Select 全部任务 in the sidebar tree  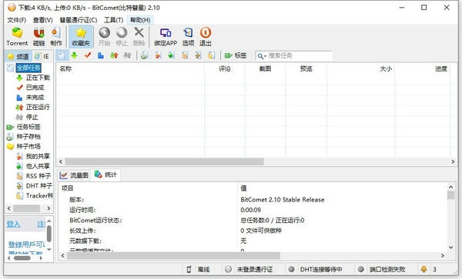pyautogui.click(x=28, y=68)
